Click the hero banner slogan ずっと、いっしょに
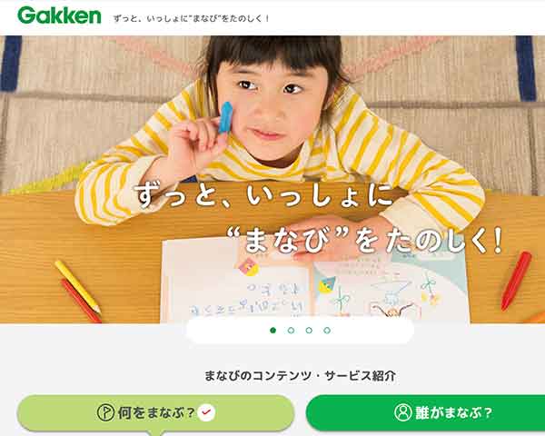This screenshot has height=436, width=545. click(x=264, y=196)
